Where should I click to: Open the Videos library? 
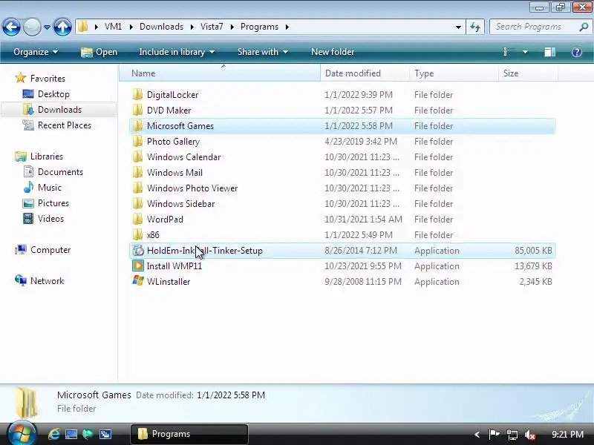[x=50, y=218]
